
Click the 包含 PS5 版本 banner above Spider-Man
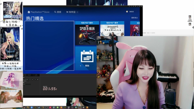tap(87, 23)
